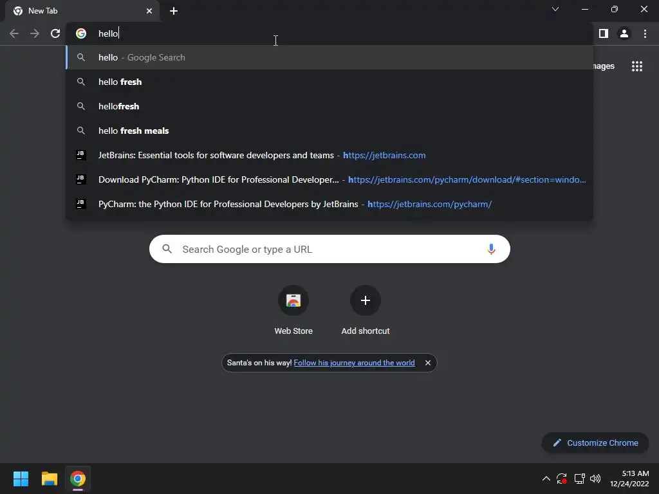
Task: Go forward using the forward arrow
Action: click(x=35, y=33)
